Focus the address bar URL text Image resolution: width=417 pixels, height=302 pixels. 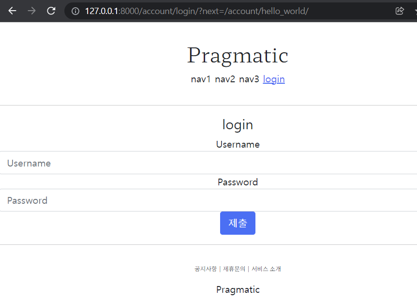[x=196, y=11]
